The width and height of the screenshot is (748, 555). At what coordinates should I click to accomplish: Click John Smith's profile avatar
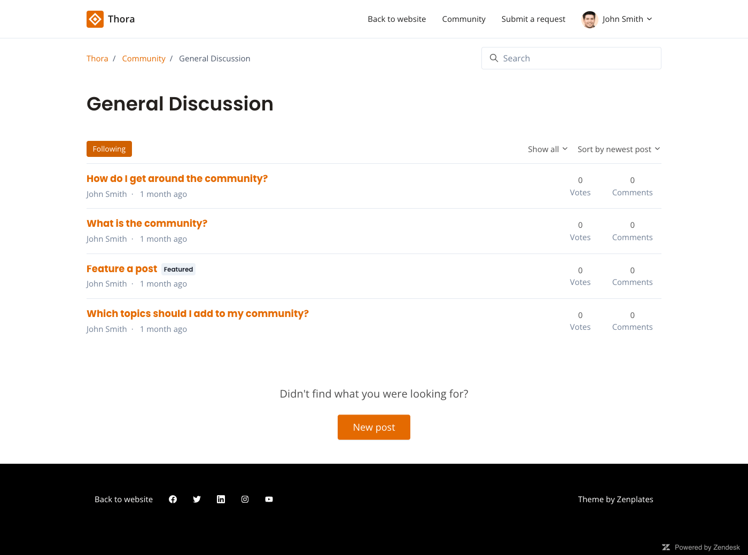tap(589, 19)
